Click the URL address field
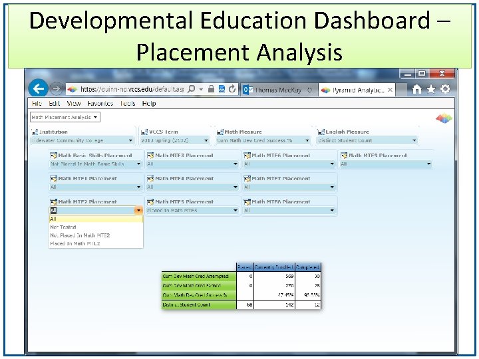Viewport: 479px width, 359px height. tap(132, 89)
